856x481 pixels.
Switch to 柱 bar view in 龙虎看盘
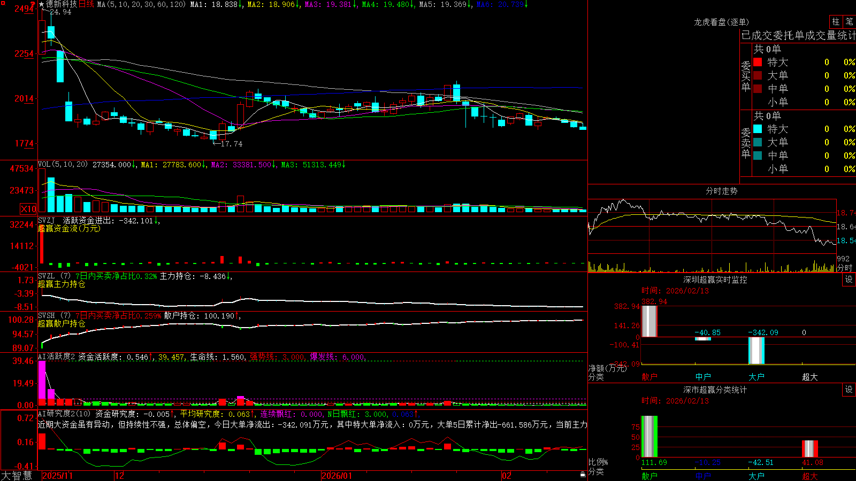pos(836,21)
